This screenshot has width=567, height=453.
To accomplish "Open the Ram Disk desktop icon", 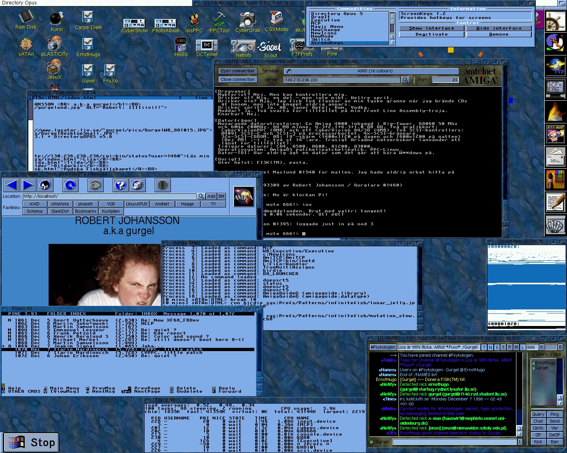I will 26,20.
